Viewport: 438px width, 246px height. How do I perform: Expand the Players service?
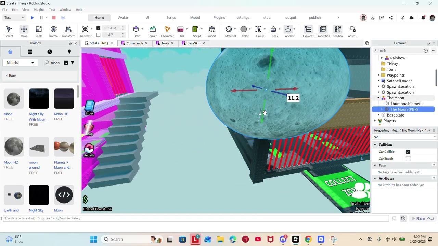click(x=375, y=121)
